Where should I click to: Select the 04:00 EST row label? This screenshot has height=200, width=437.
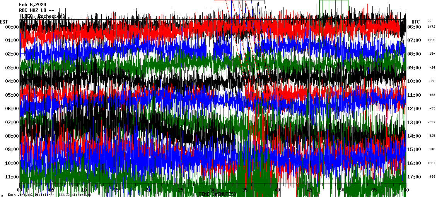12,81
